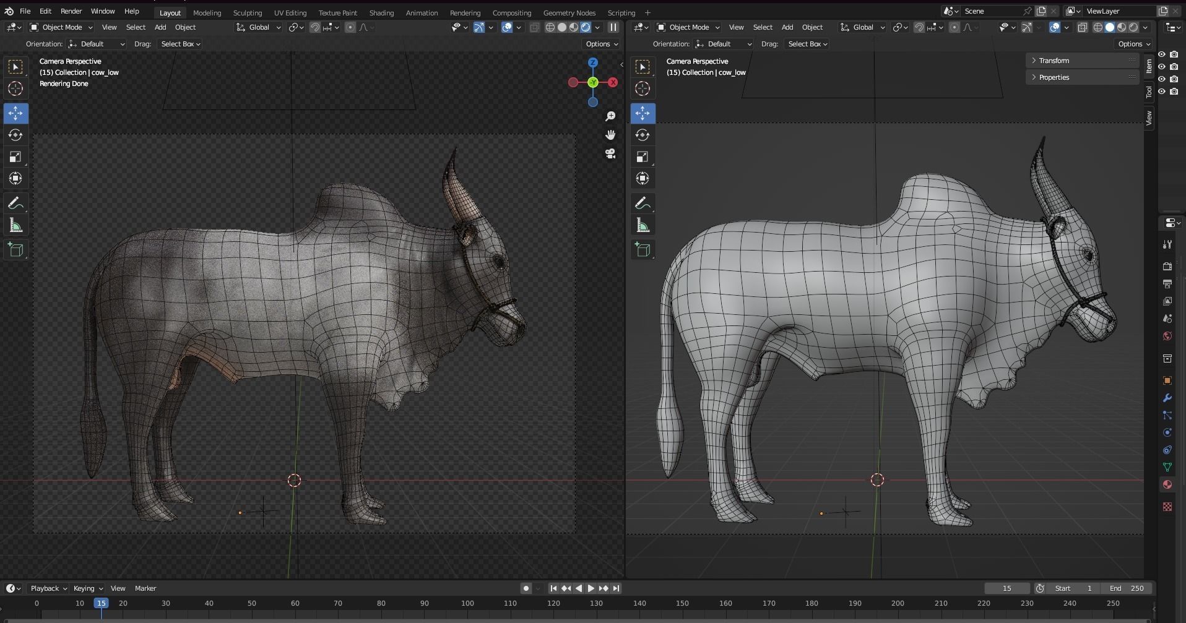Open the Object properties tab
Screen dimensions: 1186x623
[1167, 380]
